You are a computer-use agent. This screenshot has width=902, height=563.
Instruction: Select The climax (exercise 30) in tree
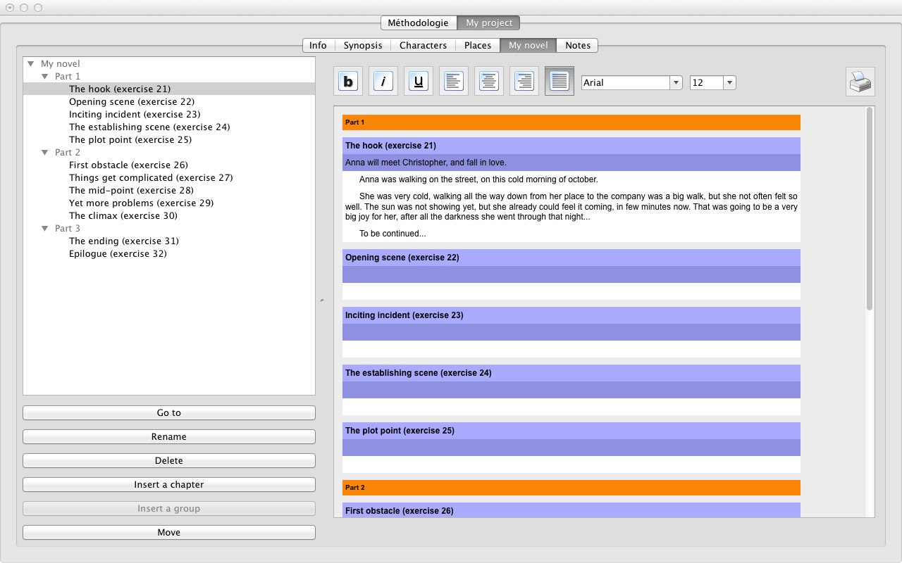tap(123, 215)
